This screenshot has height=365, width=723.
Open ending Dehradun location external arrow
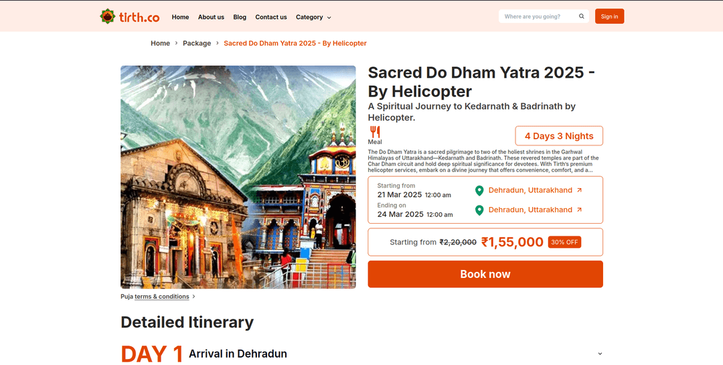(580, 210)
